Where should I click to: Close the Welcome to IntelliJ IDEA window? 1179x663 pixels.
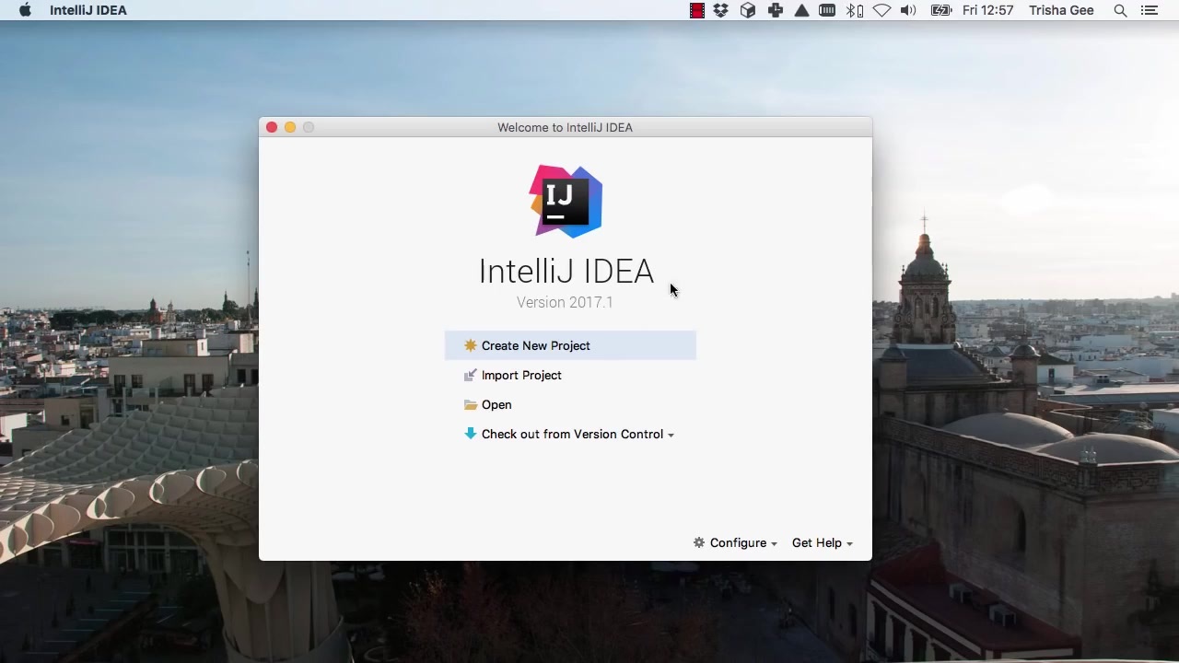[272, 127]
